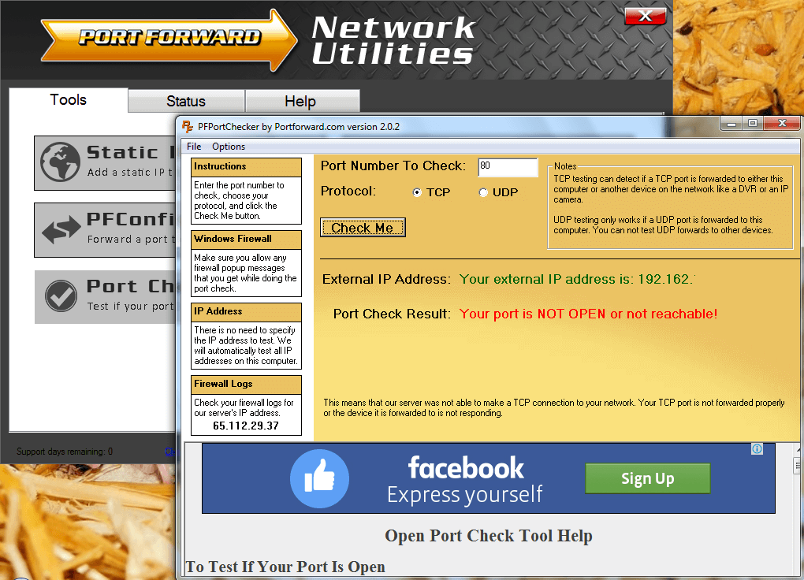Open the File menu
804x580 pixels.
pyautogui.click(x=194, y=147)
